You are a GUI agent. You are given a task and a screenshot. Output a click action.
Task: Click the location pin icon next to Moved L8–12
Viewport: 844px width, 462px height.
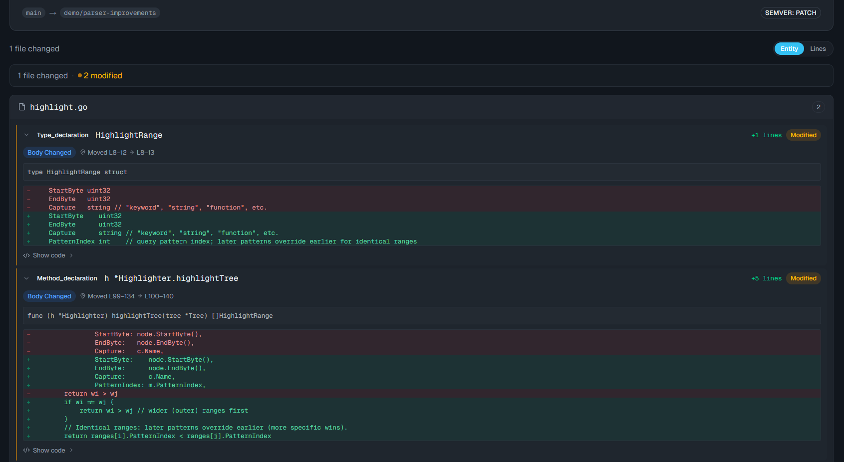(x=83, y=152)
